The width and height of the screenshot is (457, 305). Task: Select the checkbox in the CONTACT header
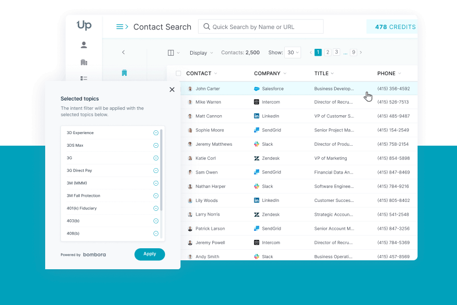180,73
